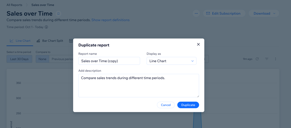The image size is (291, 128).
Task: Click the refresh icon next to 9m ago
Action: click(257, 59)
